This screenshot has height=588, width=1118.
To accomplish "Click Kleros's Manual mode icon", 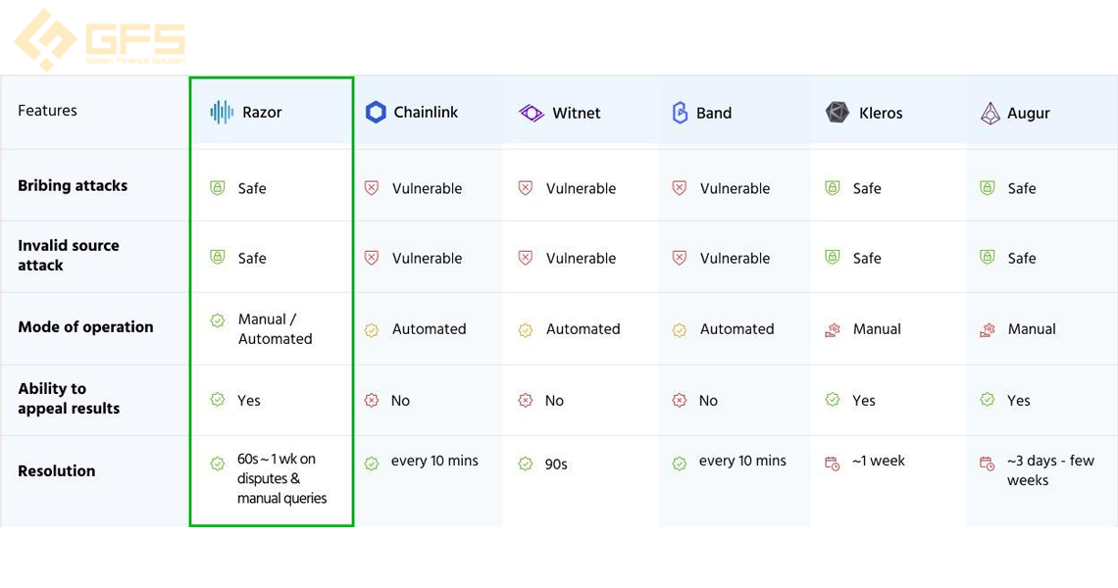I will 832,329.
